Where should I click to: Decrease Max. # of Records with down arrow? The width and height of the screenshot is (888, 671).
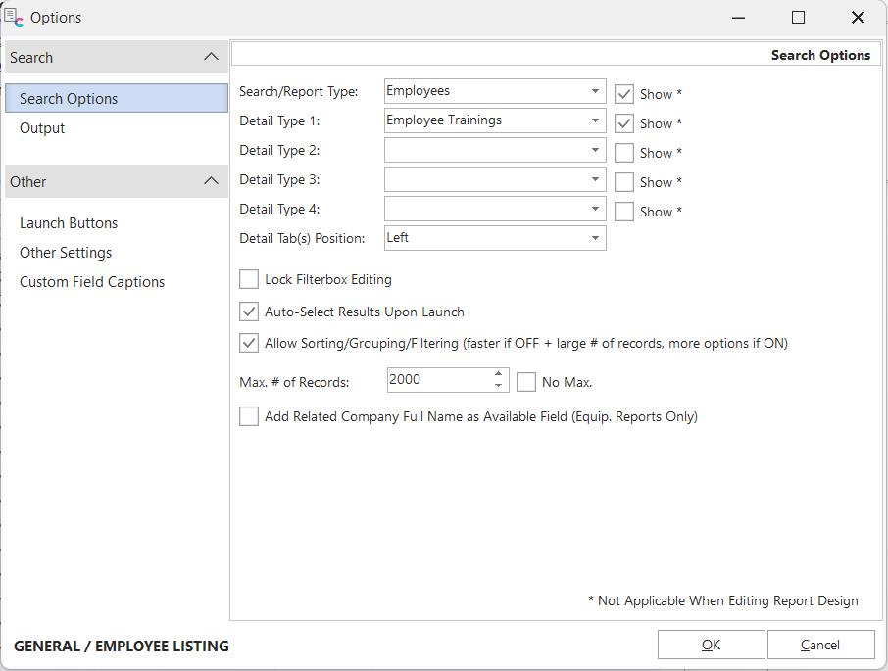coord(499,386)
